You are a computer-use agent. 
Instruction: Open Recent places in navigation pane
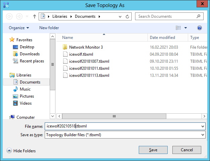32,61
